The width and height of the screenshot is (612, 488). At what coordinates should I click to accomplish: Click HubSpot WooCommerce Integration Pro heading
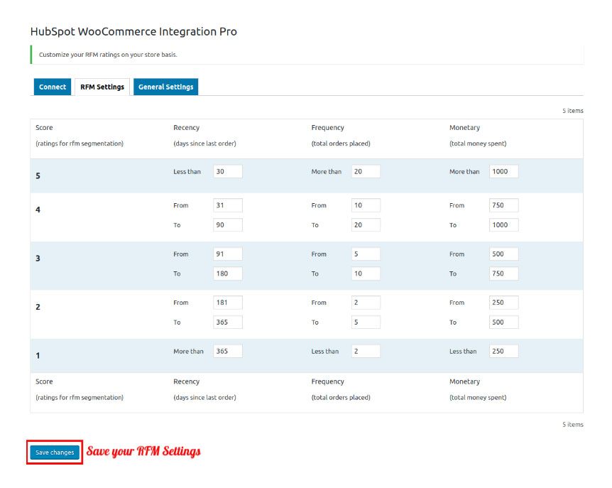pos(133,32)
